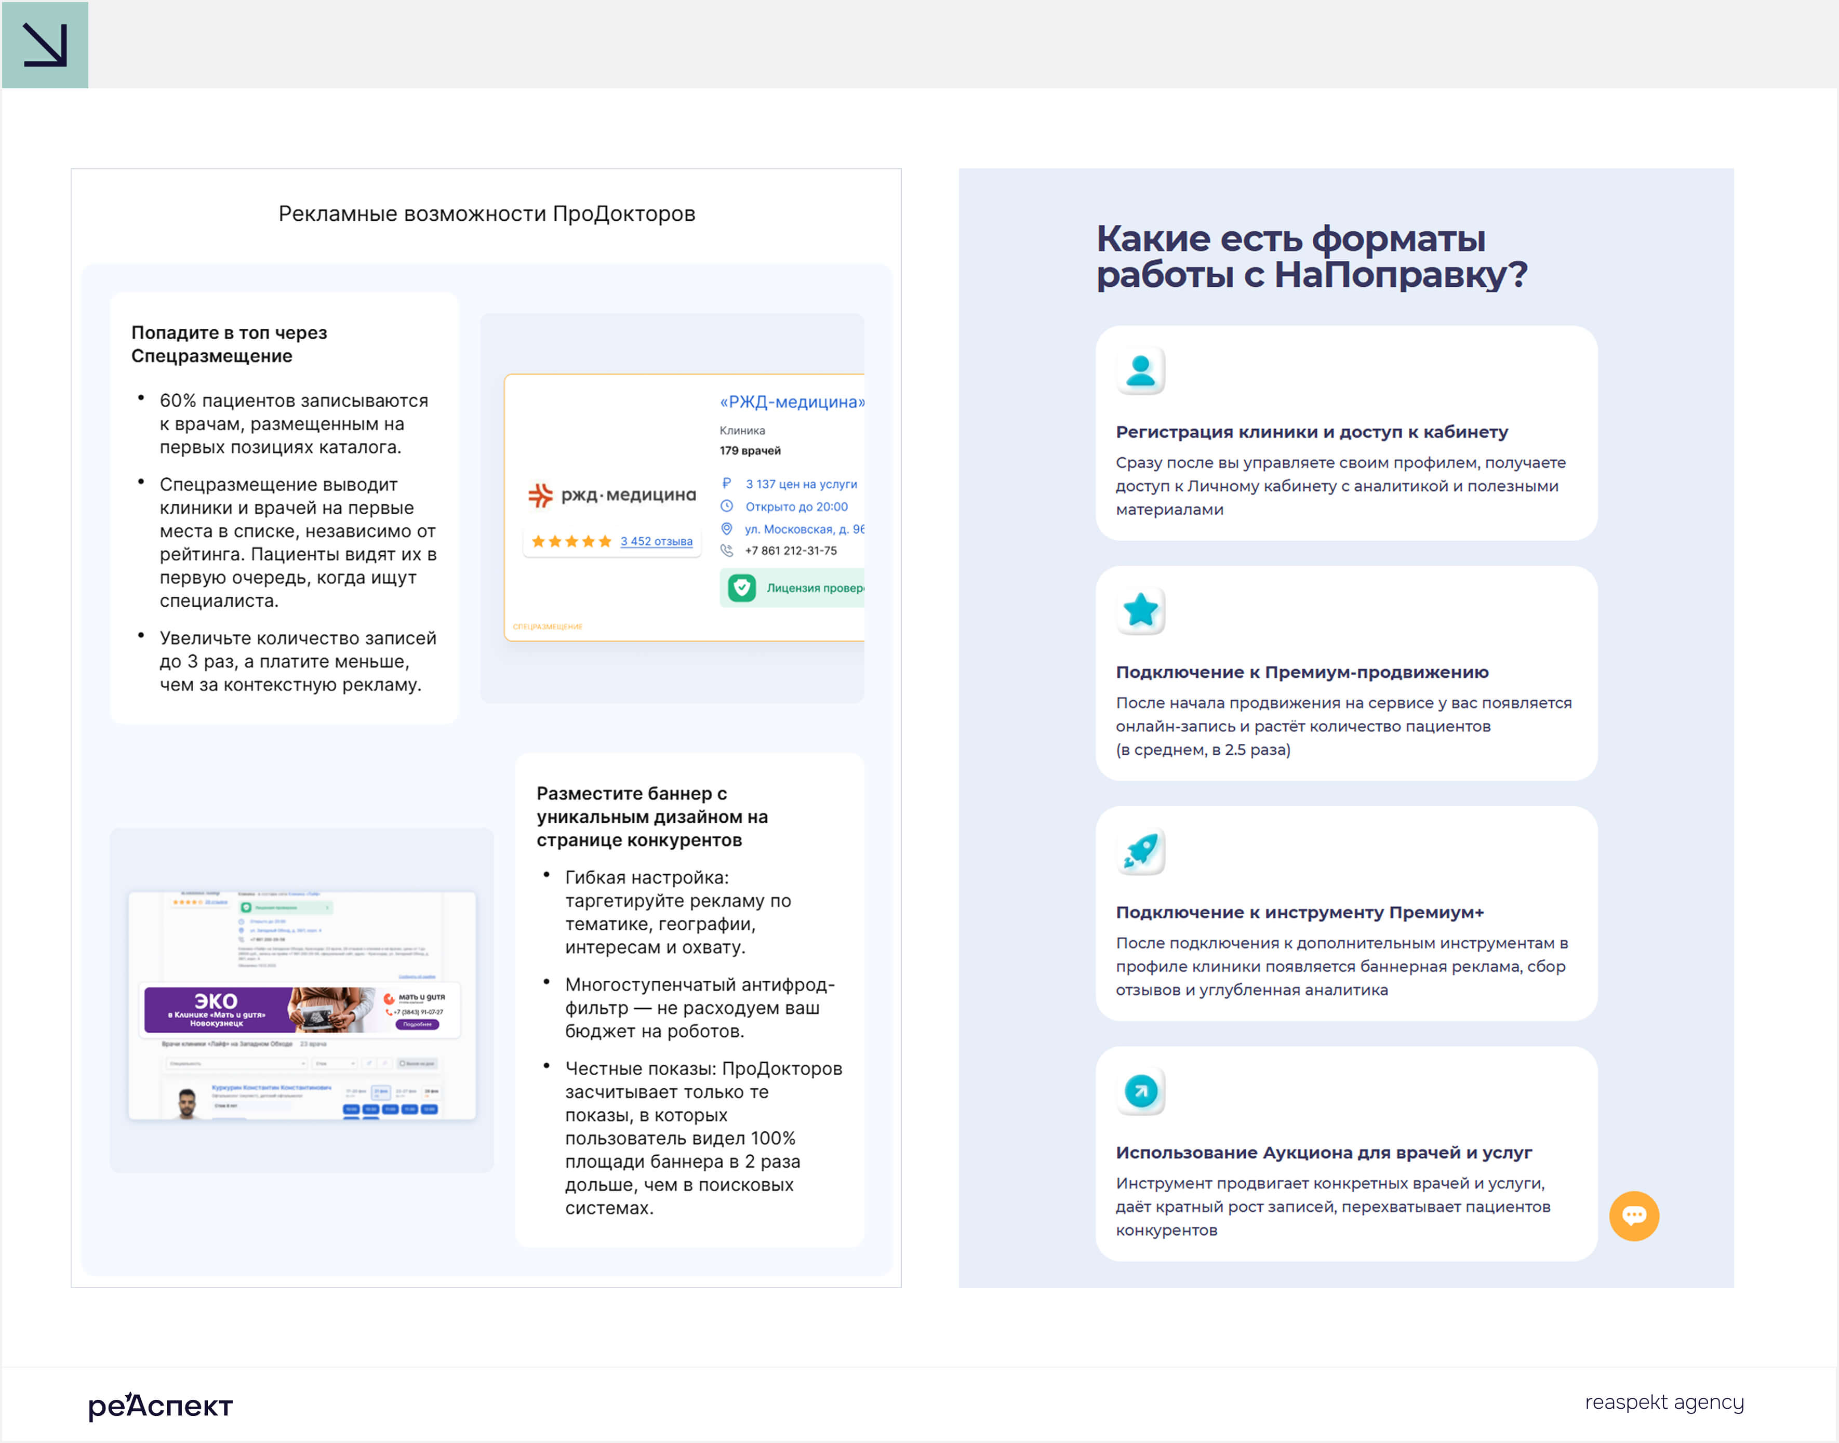This screenshot has width=1839, height=1443.
Task: Click the ruble icon next to prices
Action: click(726, 483)
